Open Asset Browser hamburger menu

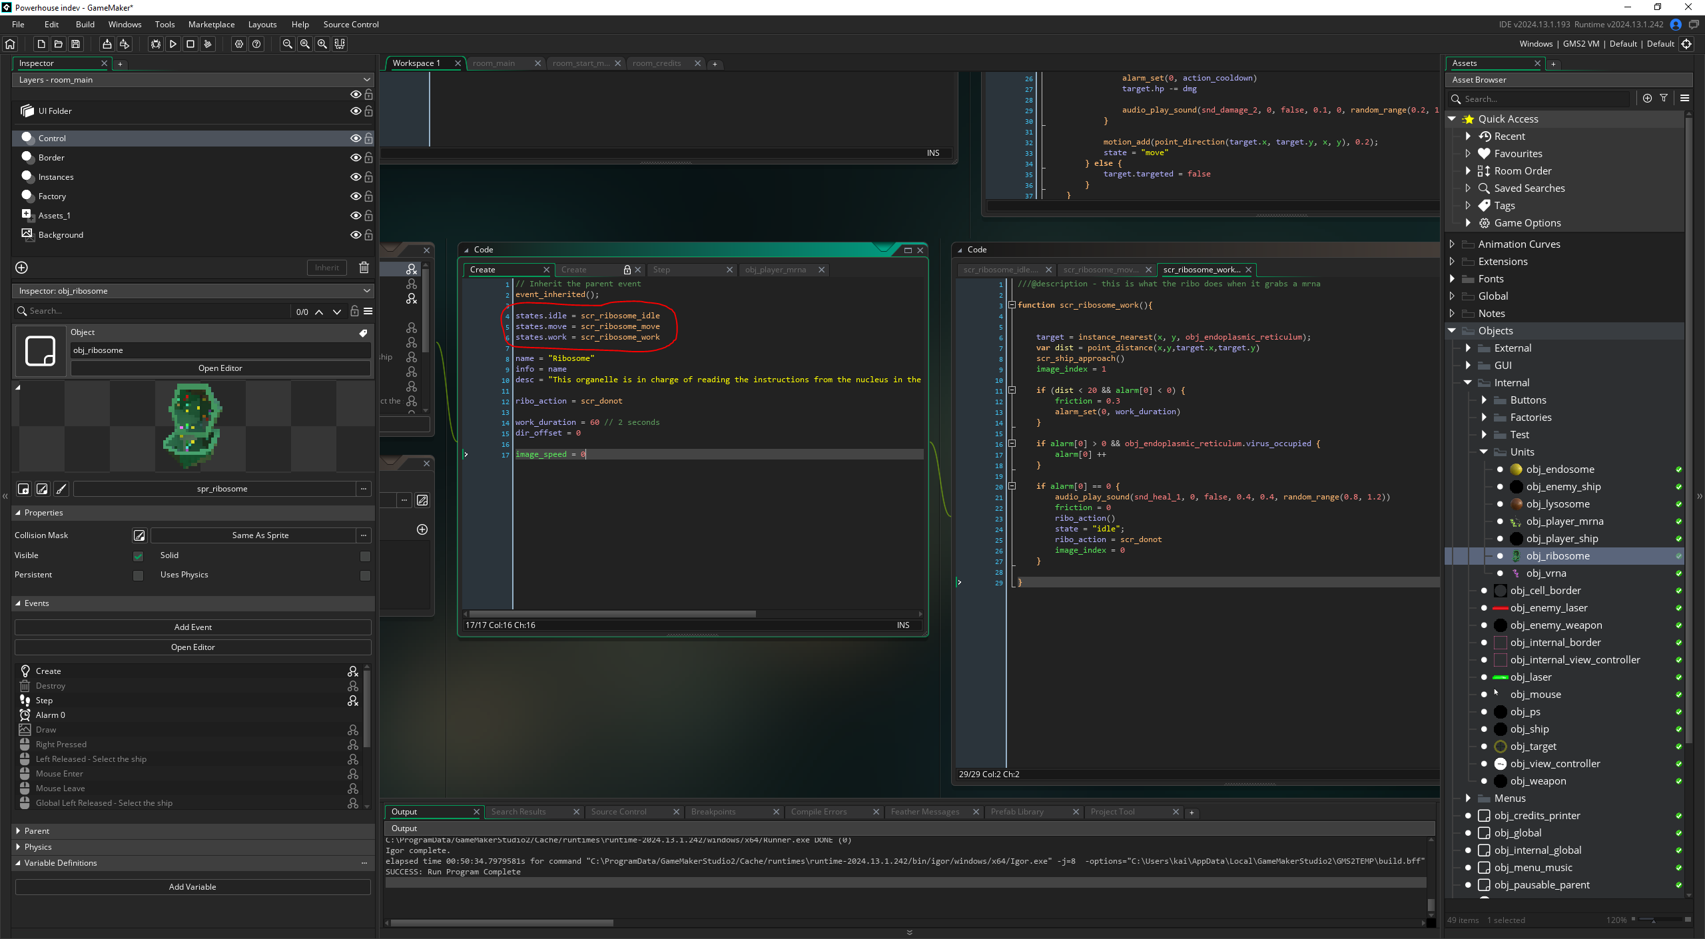pos(1685,99)
